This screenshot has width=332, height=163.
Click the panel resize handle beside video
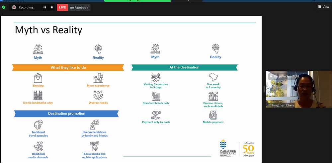coord(264,89)
